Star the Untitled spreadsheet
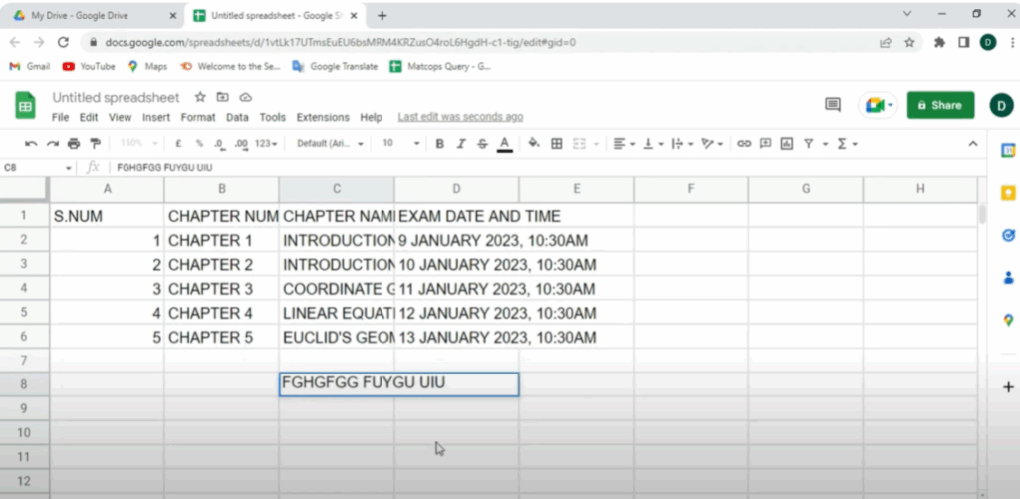The width and height of the screenshot is (1020, 499). coord(200,97)
